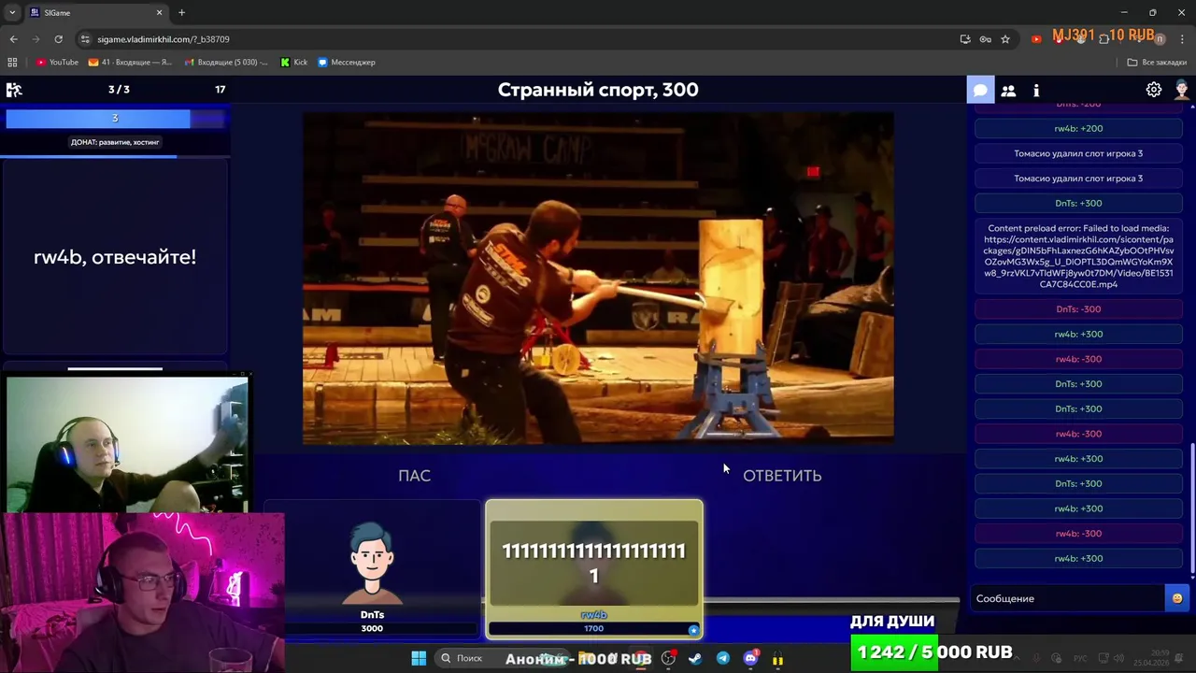Open the Chrome apps grid icon
Screen dimensions: 1196x673
coord(12,62)
